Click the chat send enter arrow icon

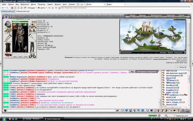(117, 111)
